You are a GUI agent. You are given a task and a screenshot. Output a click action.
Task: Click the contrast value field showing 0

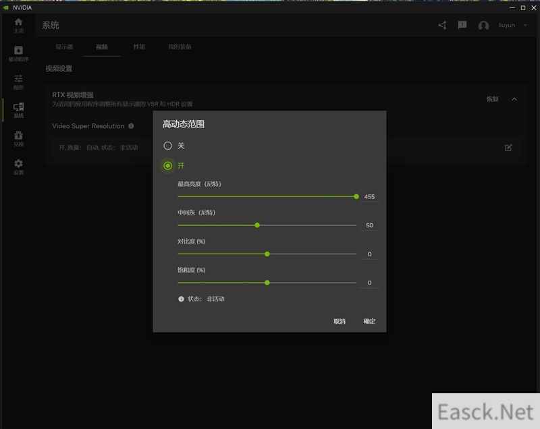(369, 254)
